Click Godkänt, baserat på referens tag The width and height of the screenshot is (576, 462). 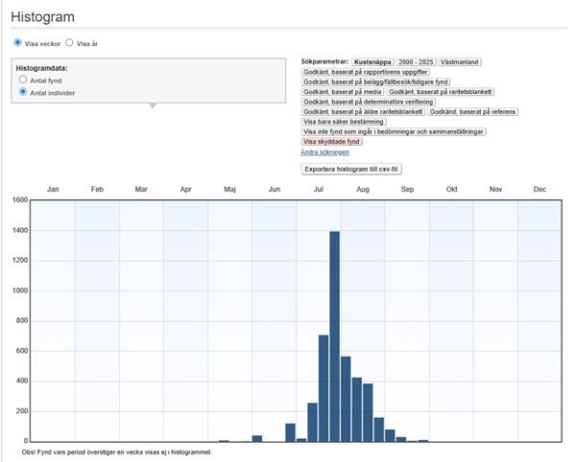coord(472,112)
